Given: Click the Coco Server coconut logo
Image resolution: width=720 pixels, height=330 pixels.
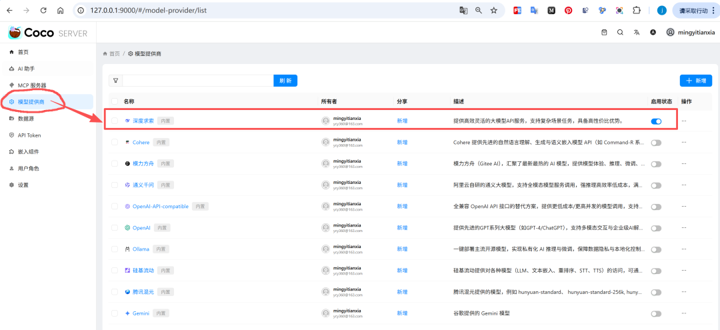Looking at the screenshot, I should coord(15,33).
